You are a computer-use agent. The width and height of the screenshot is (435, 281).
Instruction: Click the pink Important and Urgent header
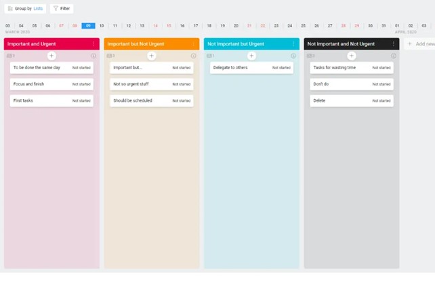click(x=41, y=44)
